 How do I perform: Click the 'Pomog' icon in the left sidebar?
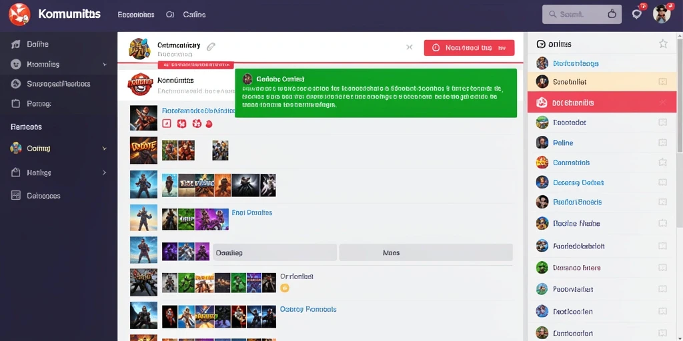coord(16,104)
